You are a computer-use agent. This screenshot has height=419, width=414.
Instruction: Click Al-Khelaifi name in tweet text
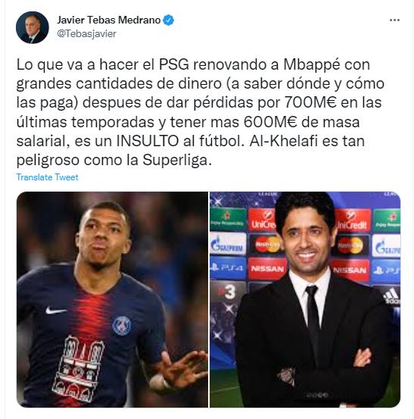(x=284, y=141)
